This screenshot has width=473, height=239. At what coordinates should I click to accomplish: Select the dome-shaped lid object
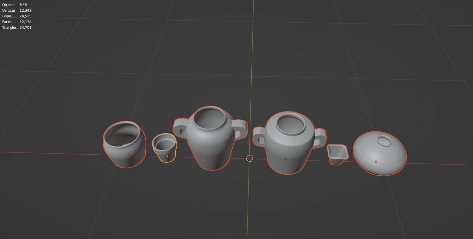380,153
